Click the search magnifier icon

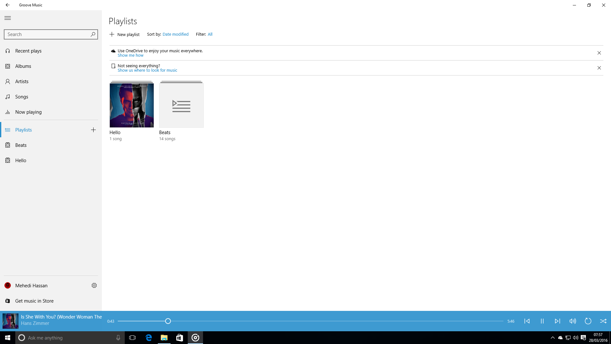coord(93,34)
